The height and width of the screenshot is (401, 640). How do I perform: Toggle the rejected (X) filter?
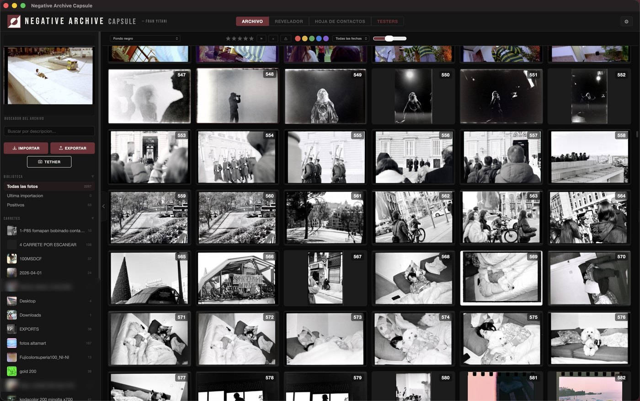tap(273, 38)
